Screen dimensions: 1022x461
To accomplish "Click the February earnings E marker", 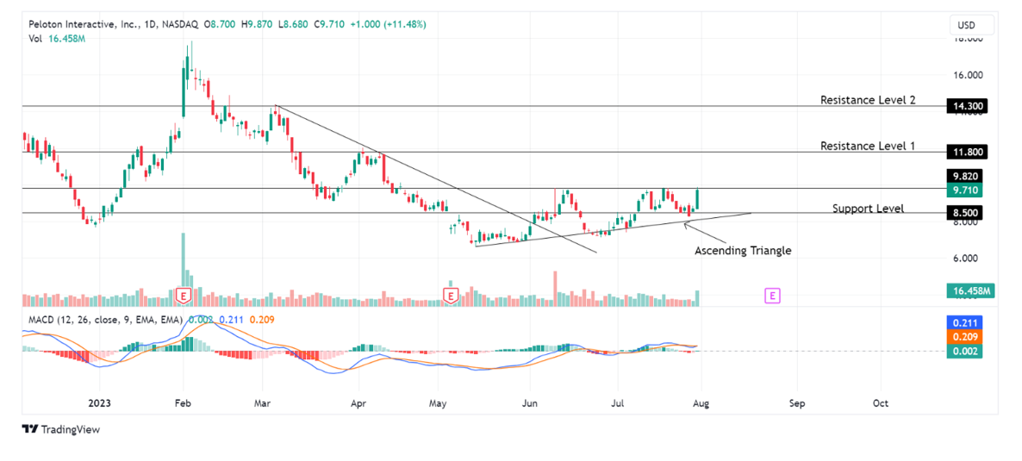I will coord(184,296).
